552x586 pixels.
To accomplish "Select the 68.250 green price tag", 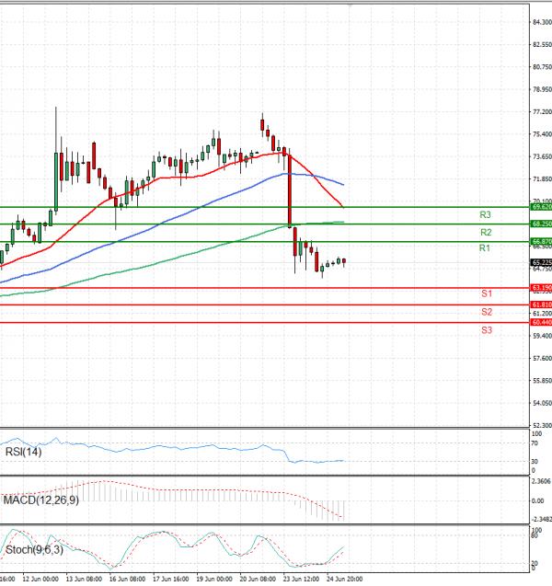I will [x=541, y=224].
